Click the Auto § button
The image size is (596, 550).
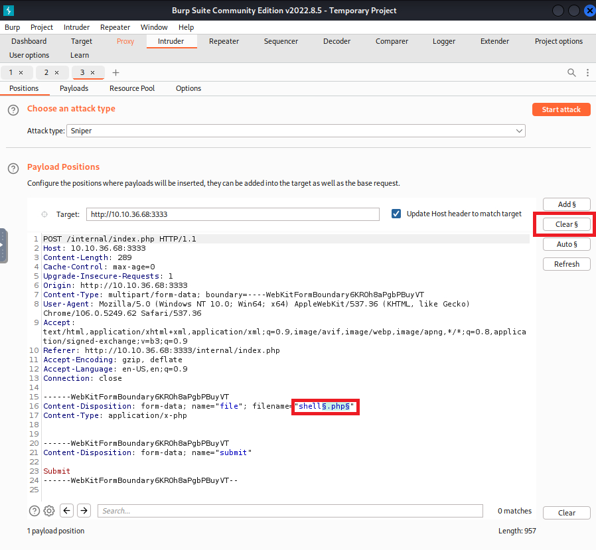[566, 244]
